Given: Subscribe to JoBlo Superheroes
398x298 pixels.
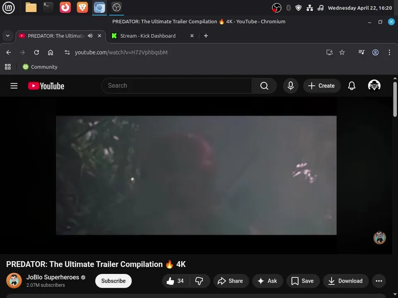Looking at the screenshot, I should pyautogui.click(x=114, y=281).
